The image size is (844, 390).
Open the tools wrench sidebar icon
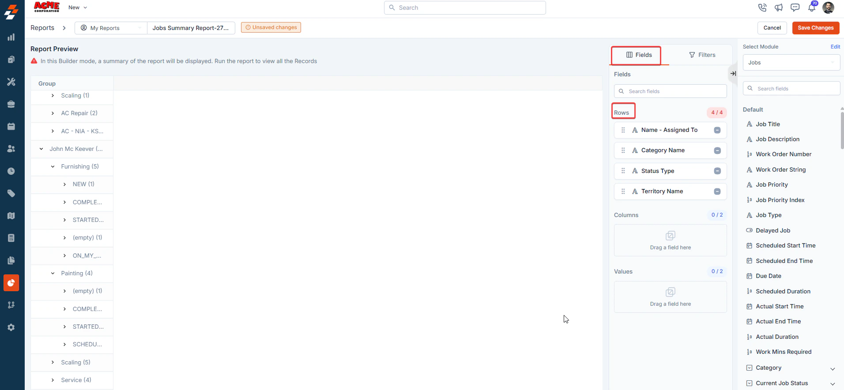[x=11, y=82]
